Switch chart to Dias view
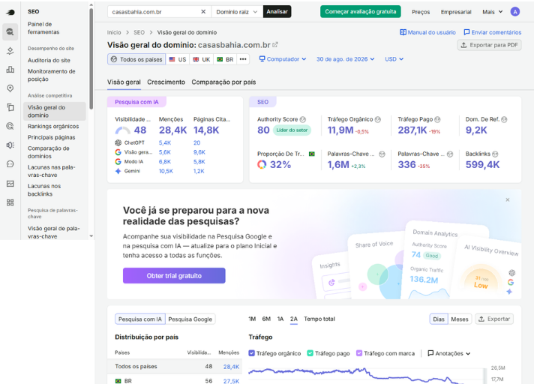This screenshot has height=384, width=534. click(x=439, y=319)
